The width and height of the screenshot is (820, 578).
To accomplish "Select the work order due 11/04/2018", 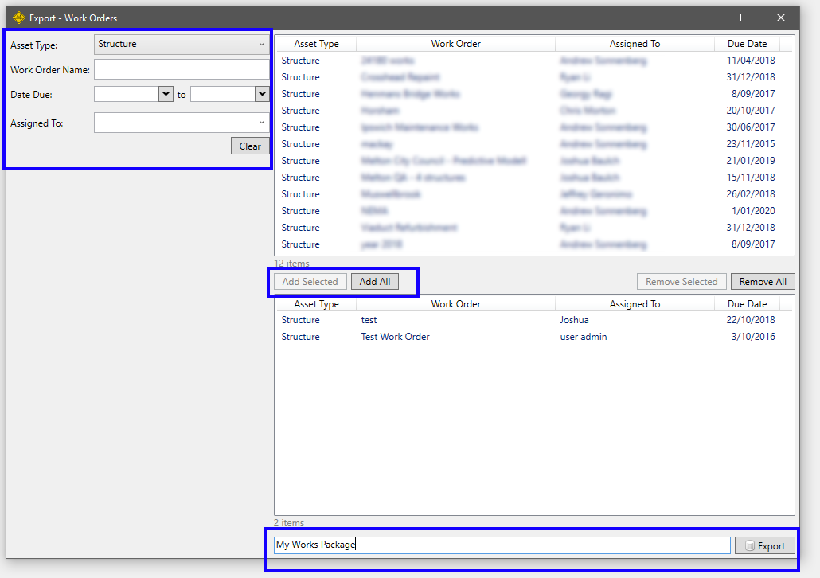I will tap(525, 61).
